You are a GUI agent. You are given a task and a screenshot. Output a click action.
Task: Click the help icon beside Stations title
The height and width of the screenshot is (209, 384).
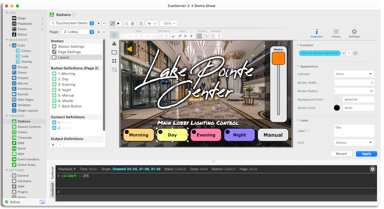point(74,15)
